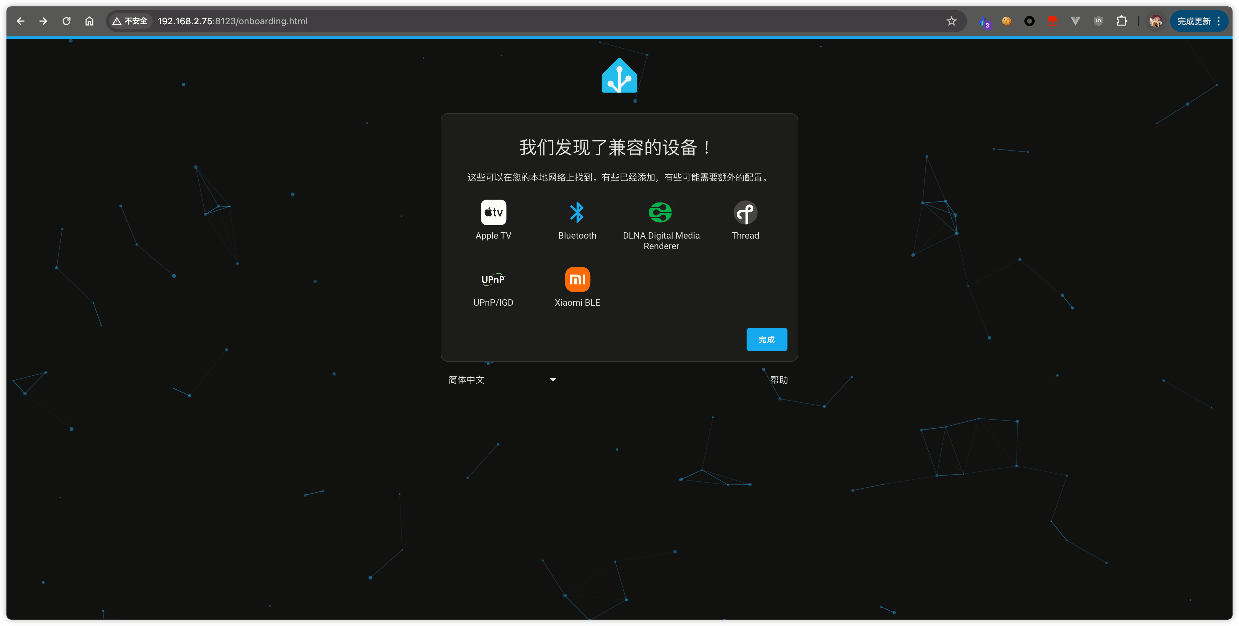Click the Apple TV integration icon
This screenshot has height=626, width=1239.
[493, 212]
